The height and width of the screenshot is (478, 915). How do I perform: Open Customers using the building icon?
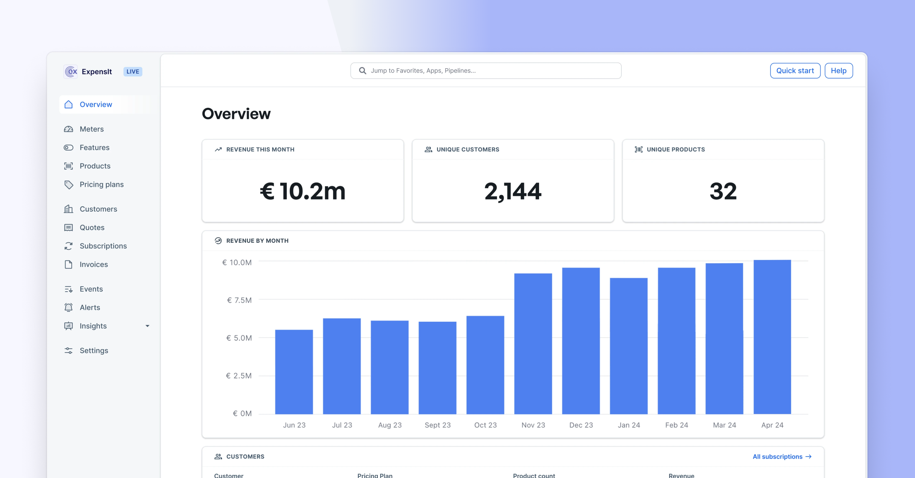(x=69, y=209)
